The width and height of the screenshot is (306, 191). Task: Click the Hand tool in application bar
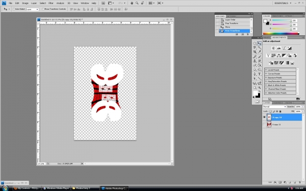(132, 3)
